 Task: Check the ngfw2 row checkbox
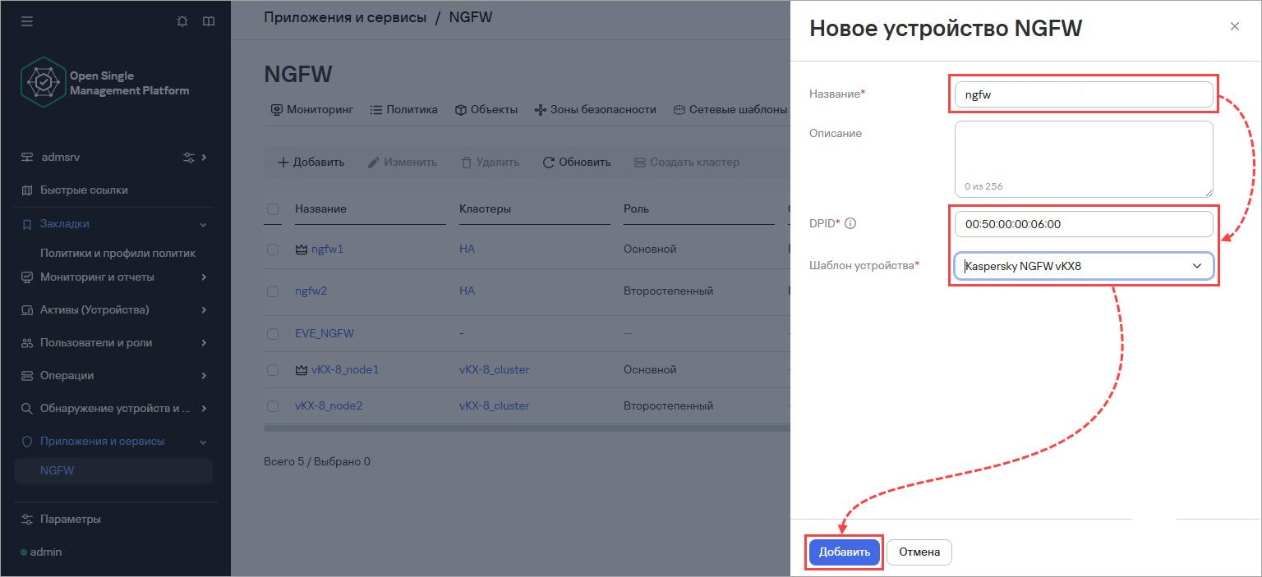(x=273, y=291)
